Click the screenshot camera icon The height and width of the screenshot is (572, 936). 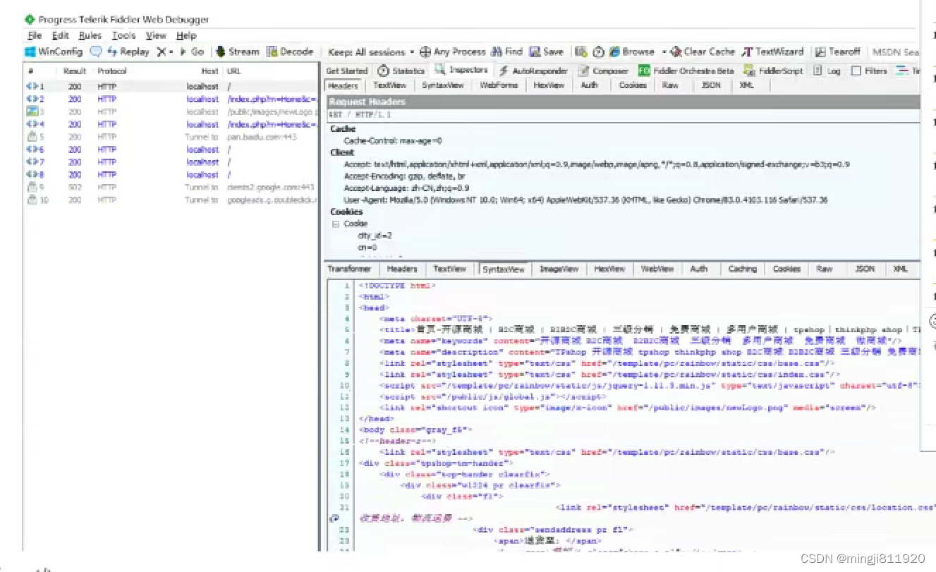581,51
